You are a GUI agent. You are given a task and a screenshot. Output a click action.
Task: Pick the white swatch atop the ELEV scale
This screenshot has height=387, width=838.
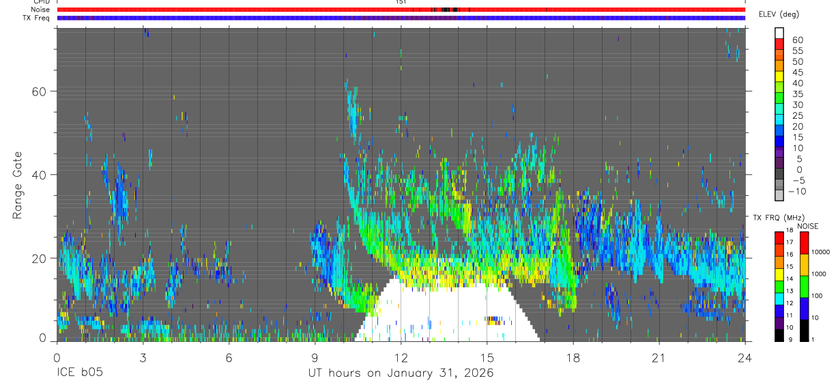[x=779, y=33]
